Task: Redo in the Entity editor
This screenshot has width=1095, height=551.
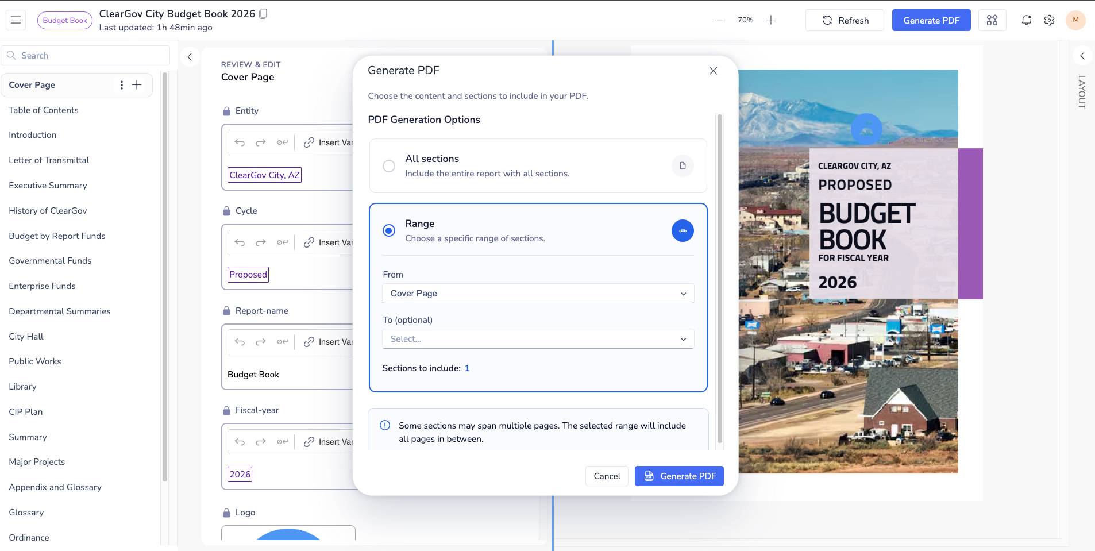Action: [261, 142]
